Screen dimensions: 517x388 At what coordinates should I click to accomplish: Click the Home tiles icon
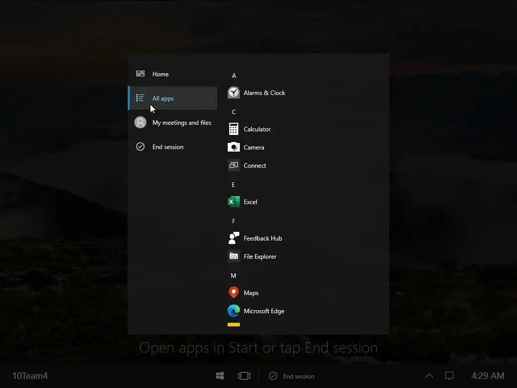[140, 74]
